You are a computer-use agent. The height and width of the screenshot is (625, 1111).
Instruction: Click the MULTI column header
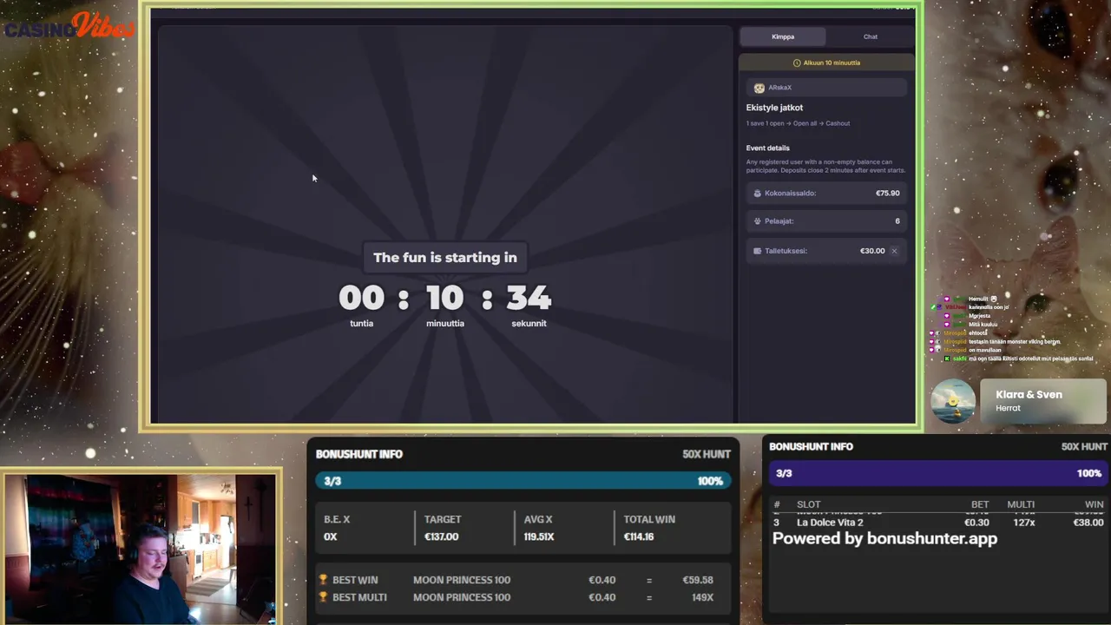pyautogui.click(x=1021, y=504)
